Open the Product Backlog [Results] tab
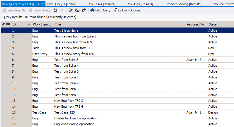The image size is (234, 127). click(183, 4)
